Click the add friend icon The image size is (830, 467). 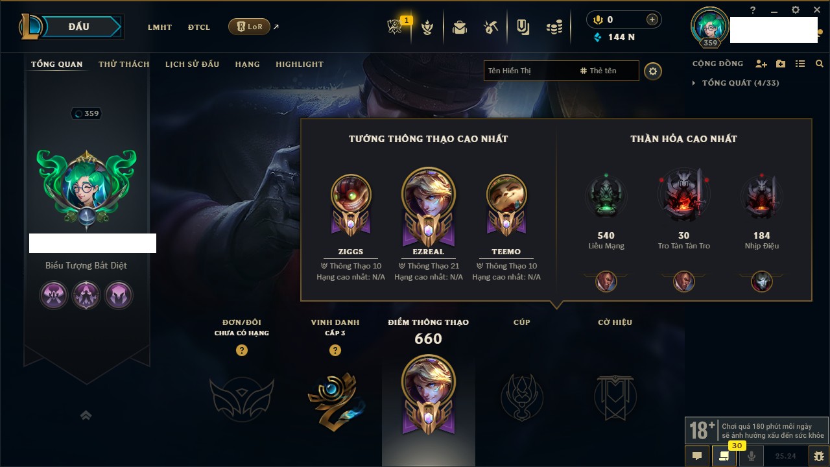[x=761, y=64]
